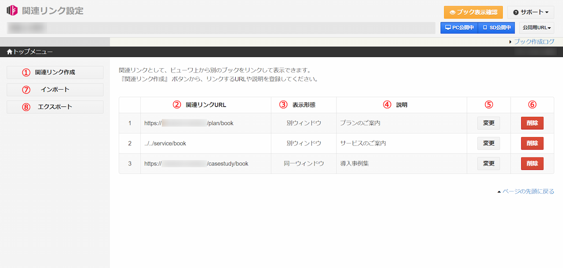Click the eye icon on ブック表示確認
563x268 pixels.
coord(452,12)
